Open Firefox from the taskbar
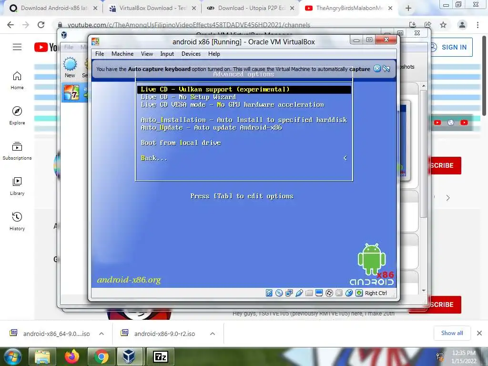Image resolution: width=488 pixels, height=366 pixels. click(72, 356)
